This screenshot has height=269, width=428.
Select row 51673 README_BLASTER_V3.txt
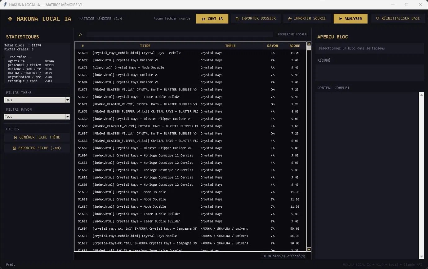pyautogui.click(x=190, y=90)
